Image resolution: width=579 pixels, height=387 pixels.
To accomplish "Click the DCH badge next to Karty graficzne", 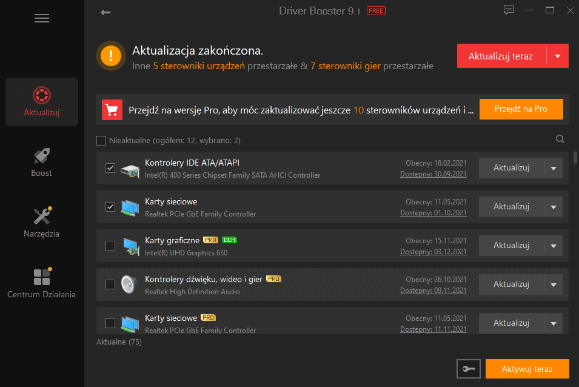I will [229, 240].
